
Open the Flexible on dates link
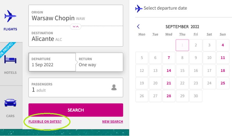(45, 122)
